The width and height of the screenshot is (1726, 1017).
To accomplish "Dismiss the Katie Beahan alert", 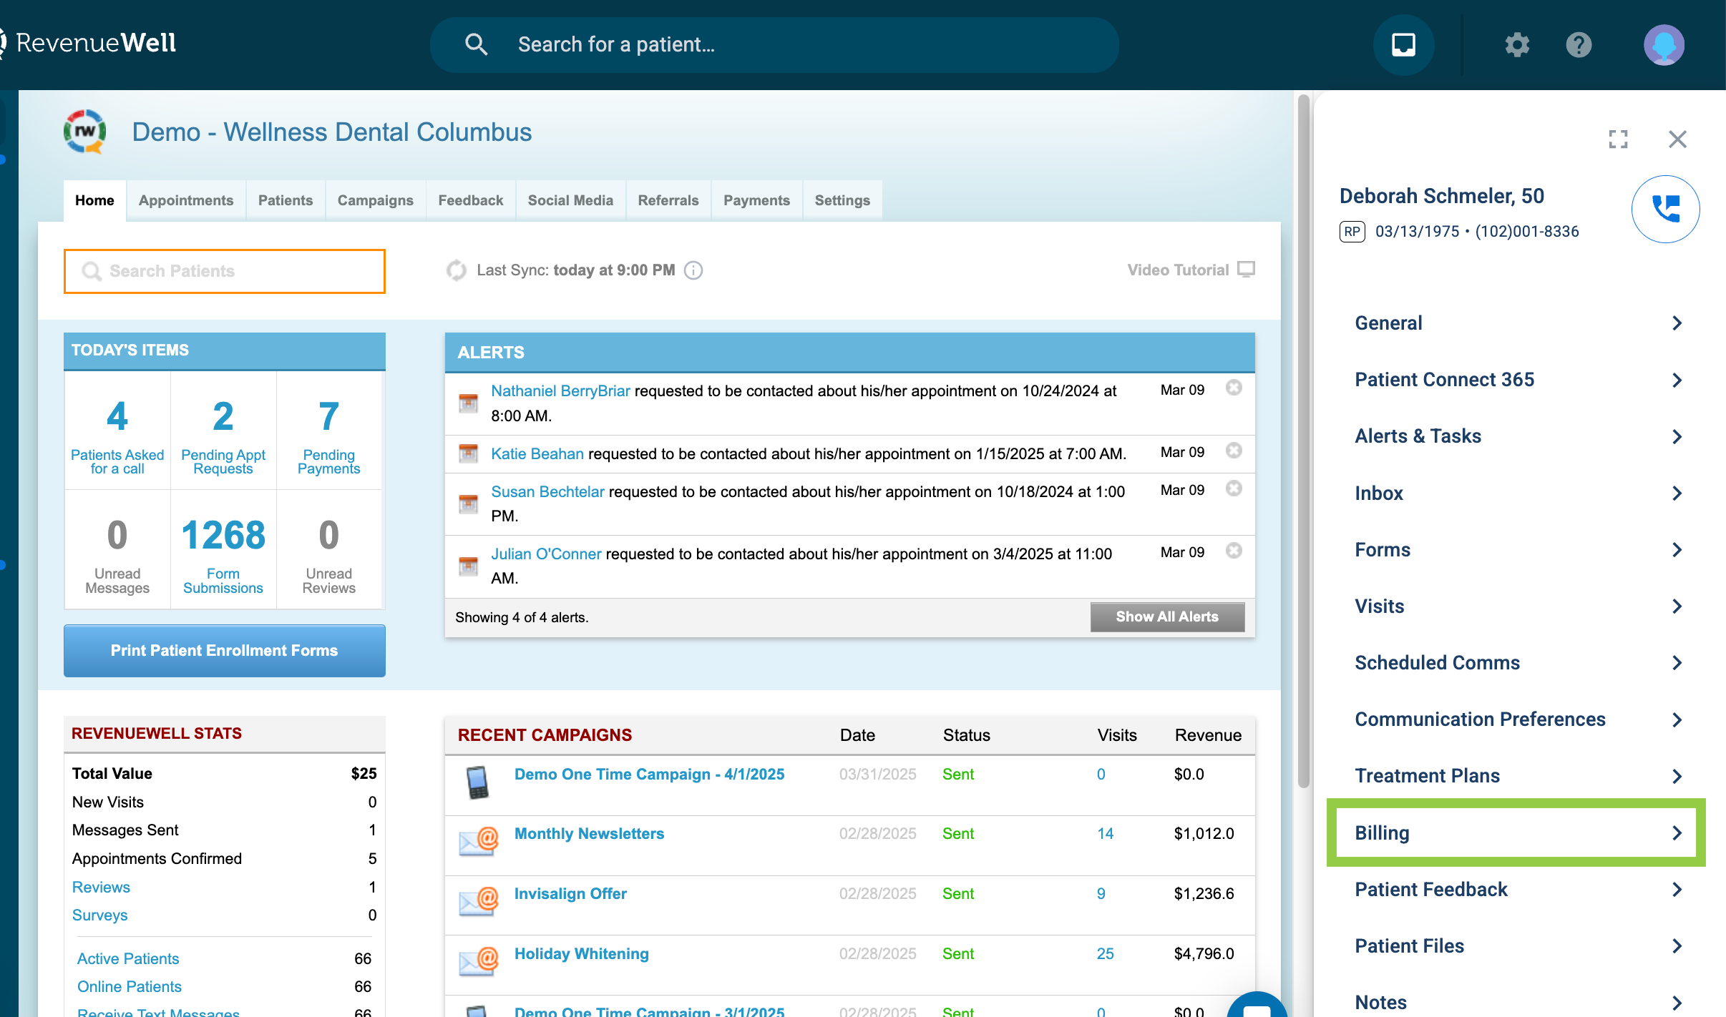I will click(x=1234, y=451).
